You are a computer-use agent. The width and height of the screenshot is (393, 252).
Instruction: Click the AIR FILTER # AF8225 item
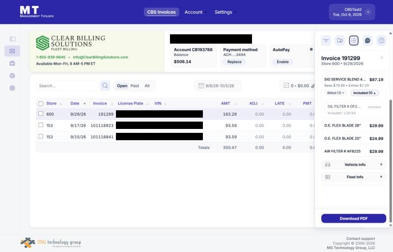(354, 151)
